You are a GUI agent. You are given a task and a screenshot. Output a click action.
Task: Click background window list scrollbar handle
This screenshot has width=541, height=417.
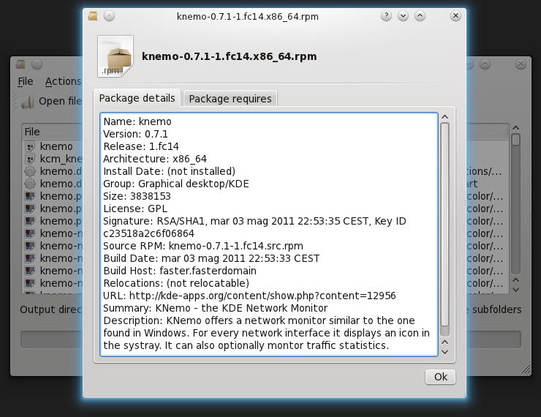click(516, 140)
